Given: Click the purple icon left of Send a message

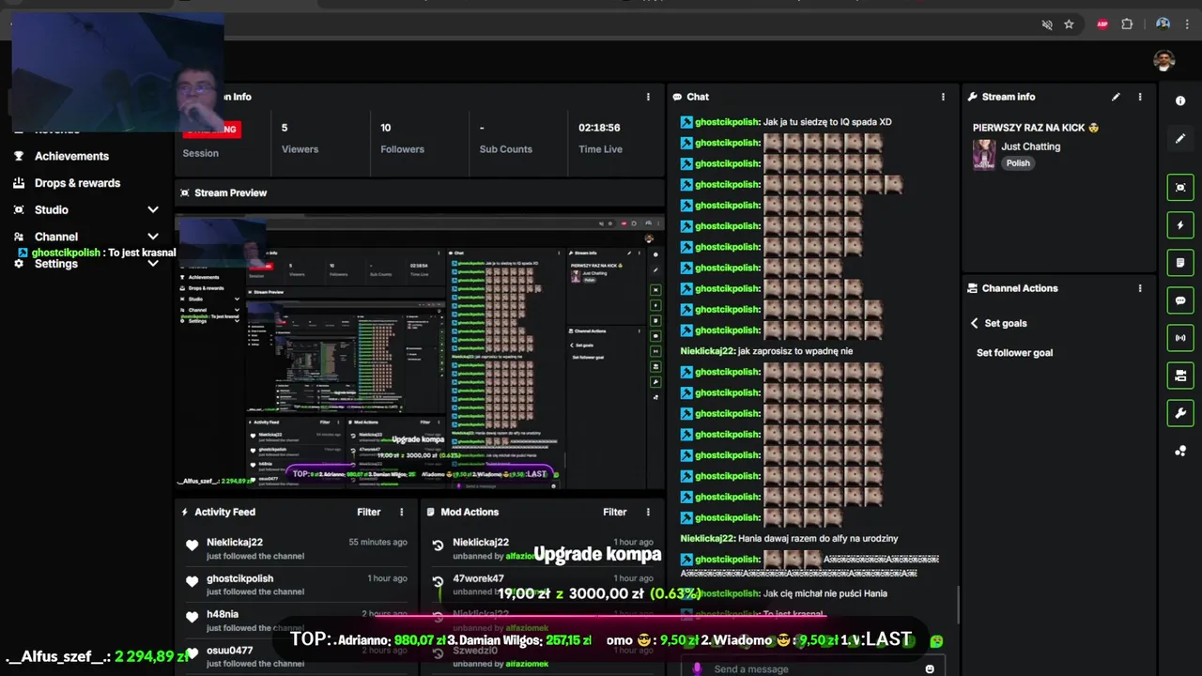Looking at the screenshot, I should pyautogui.click(x=697, y=668).
